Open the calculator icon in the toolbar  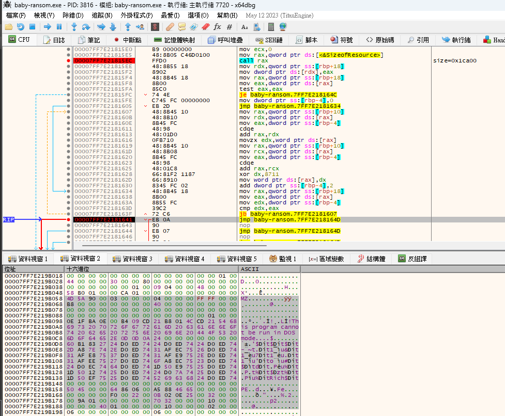point(271,27)
